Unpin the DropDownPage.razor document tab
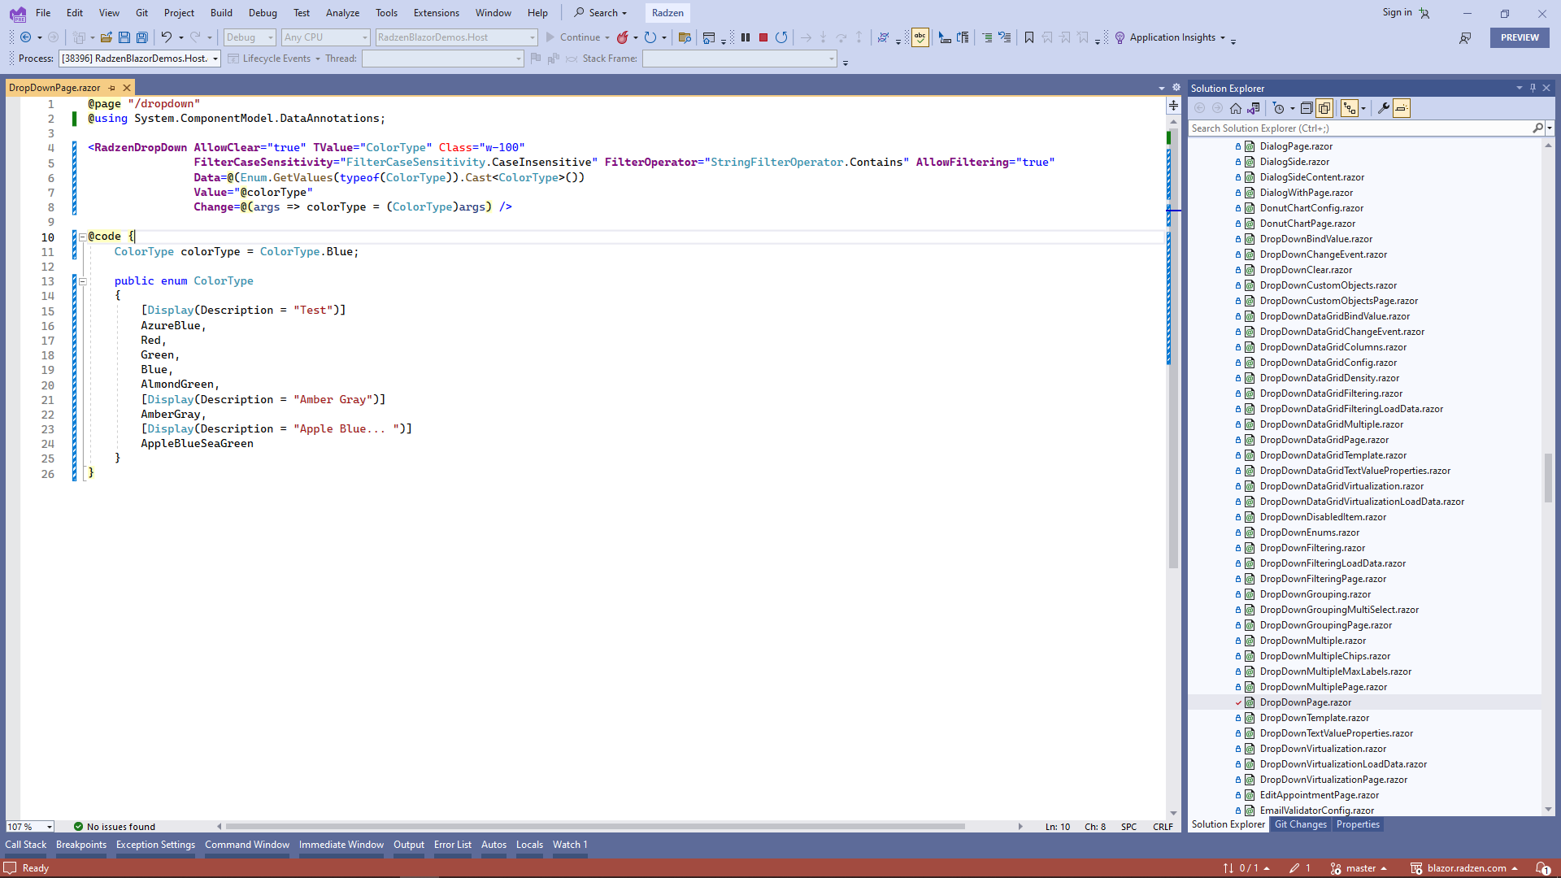The height and width of the screenshot is (878, 1561). tap(111, 87)
